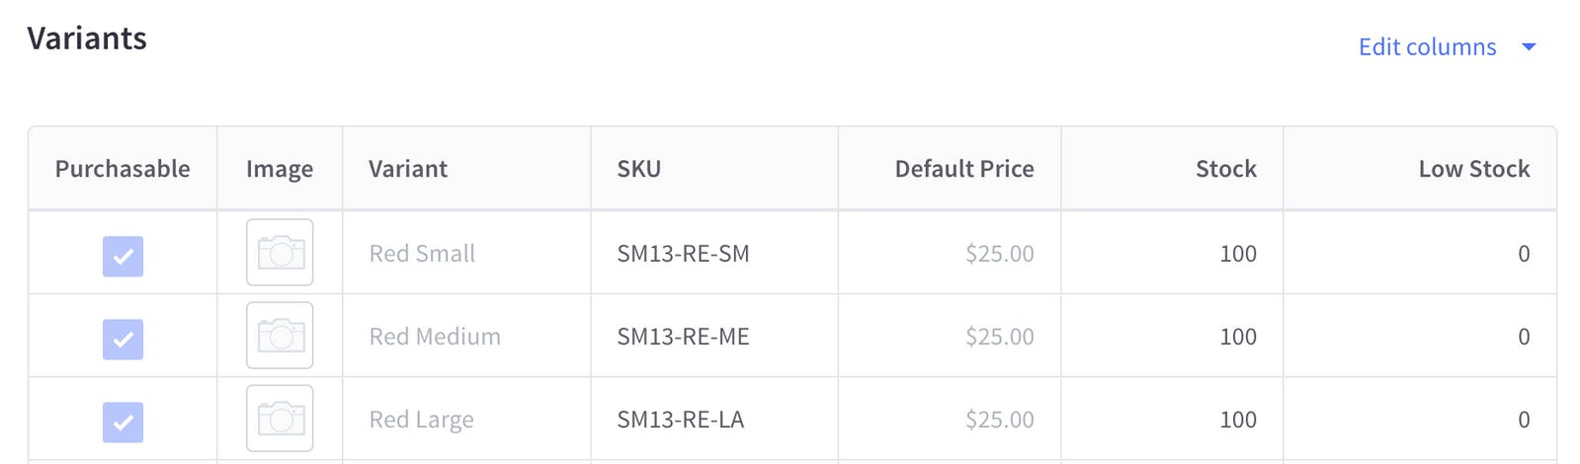This screenshot has height=464, width=1580.
Task: Click the Edit columns link
Action: tap(1427, 46)
